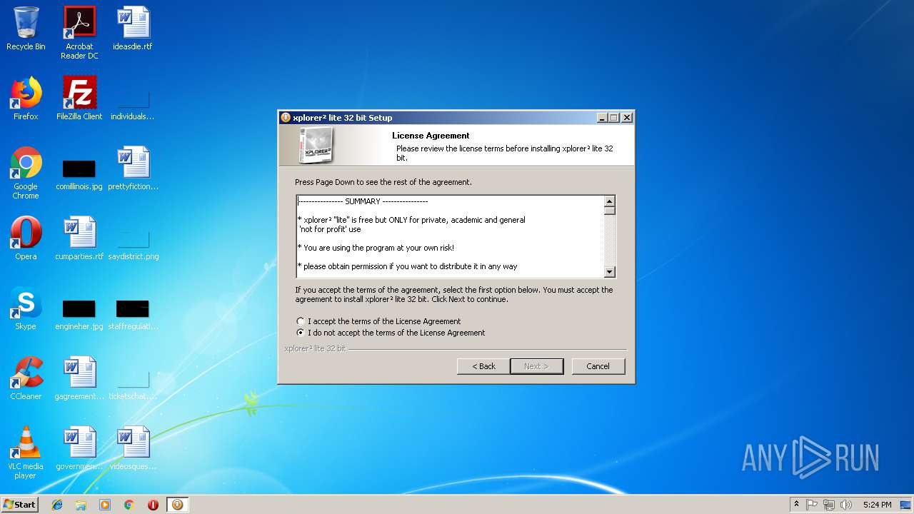Launch Firefox from the desktop

(x=26, y=99)
